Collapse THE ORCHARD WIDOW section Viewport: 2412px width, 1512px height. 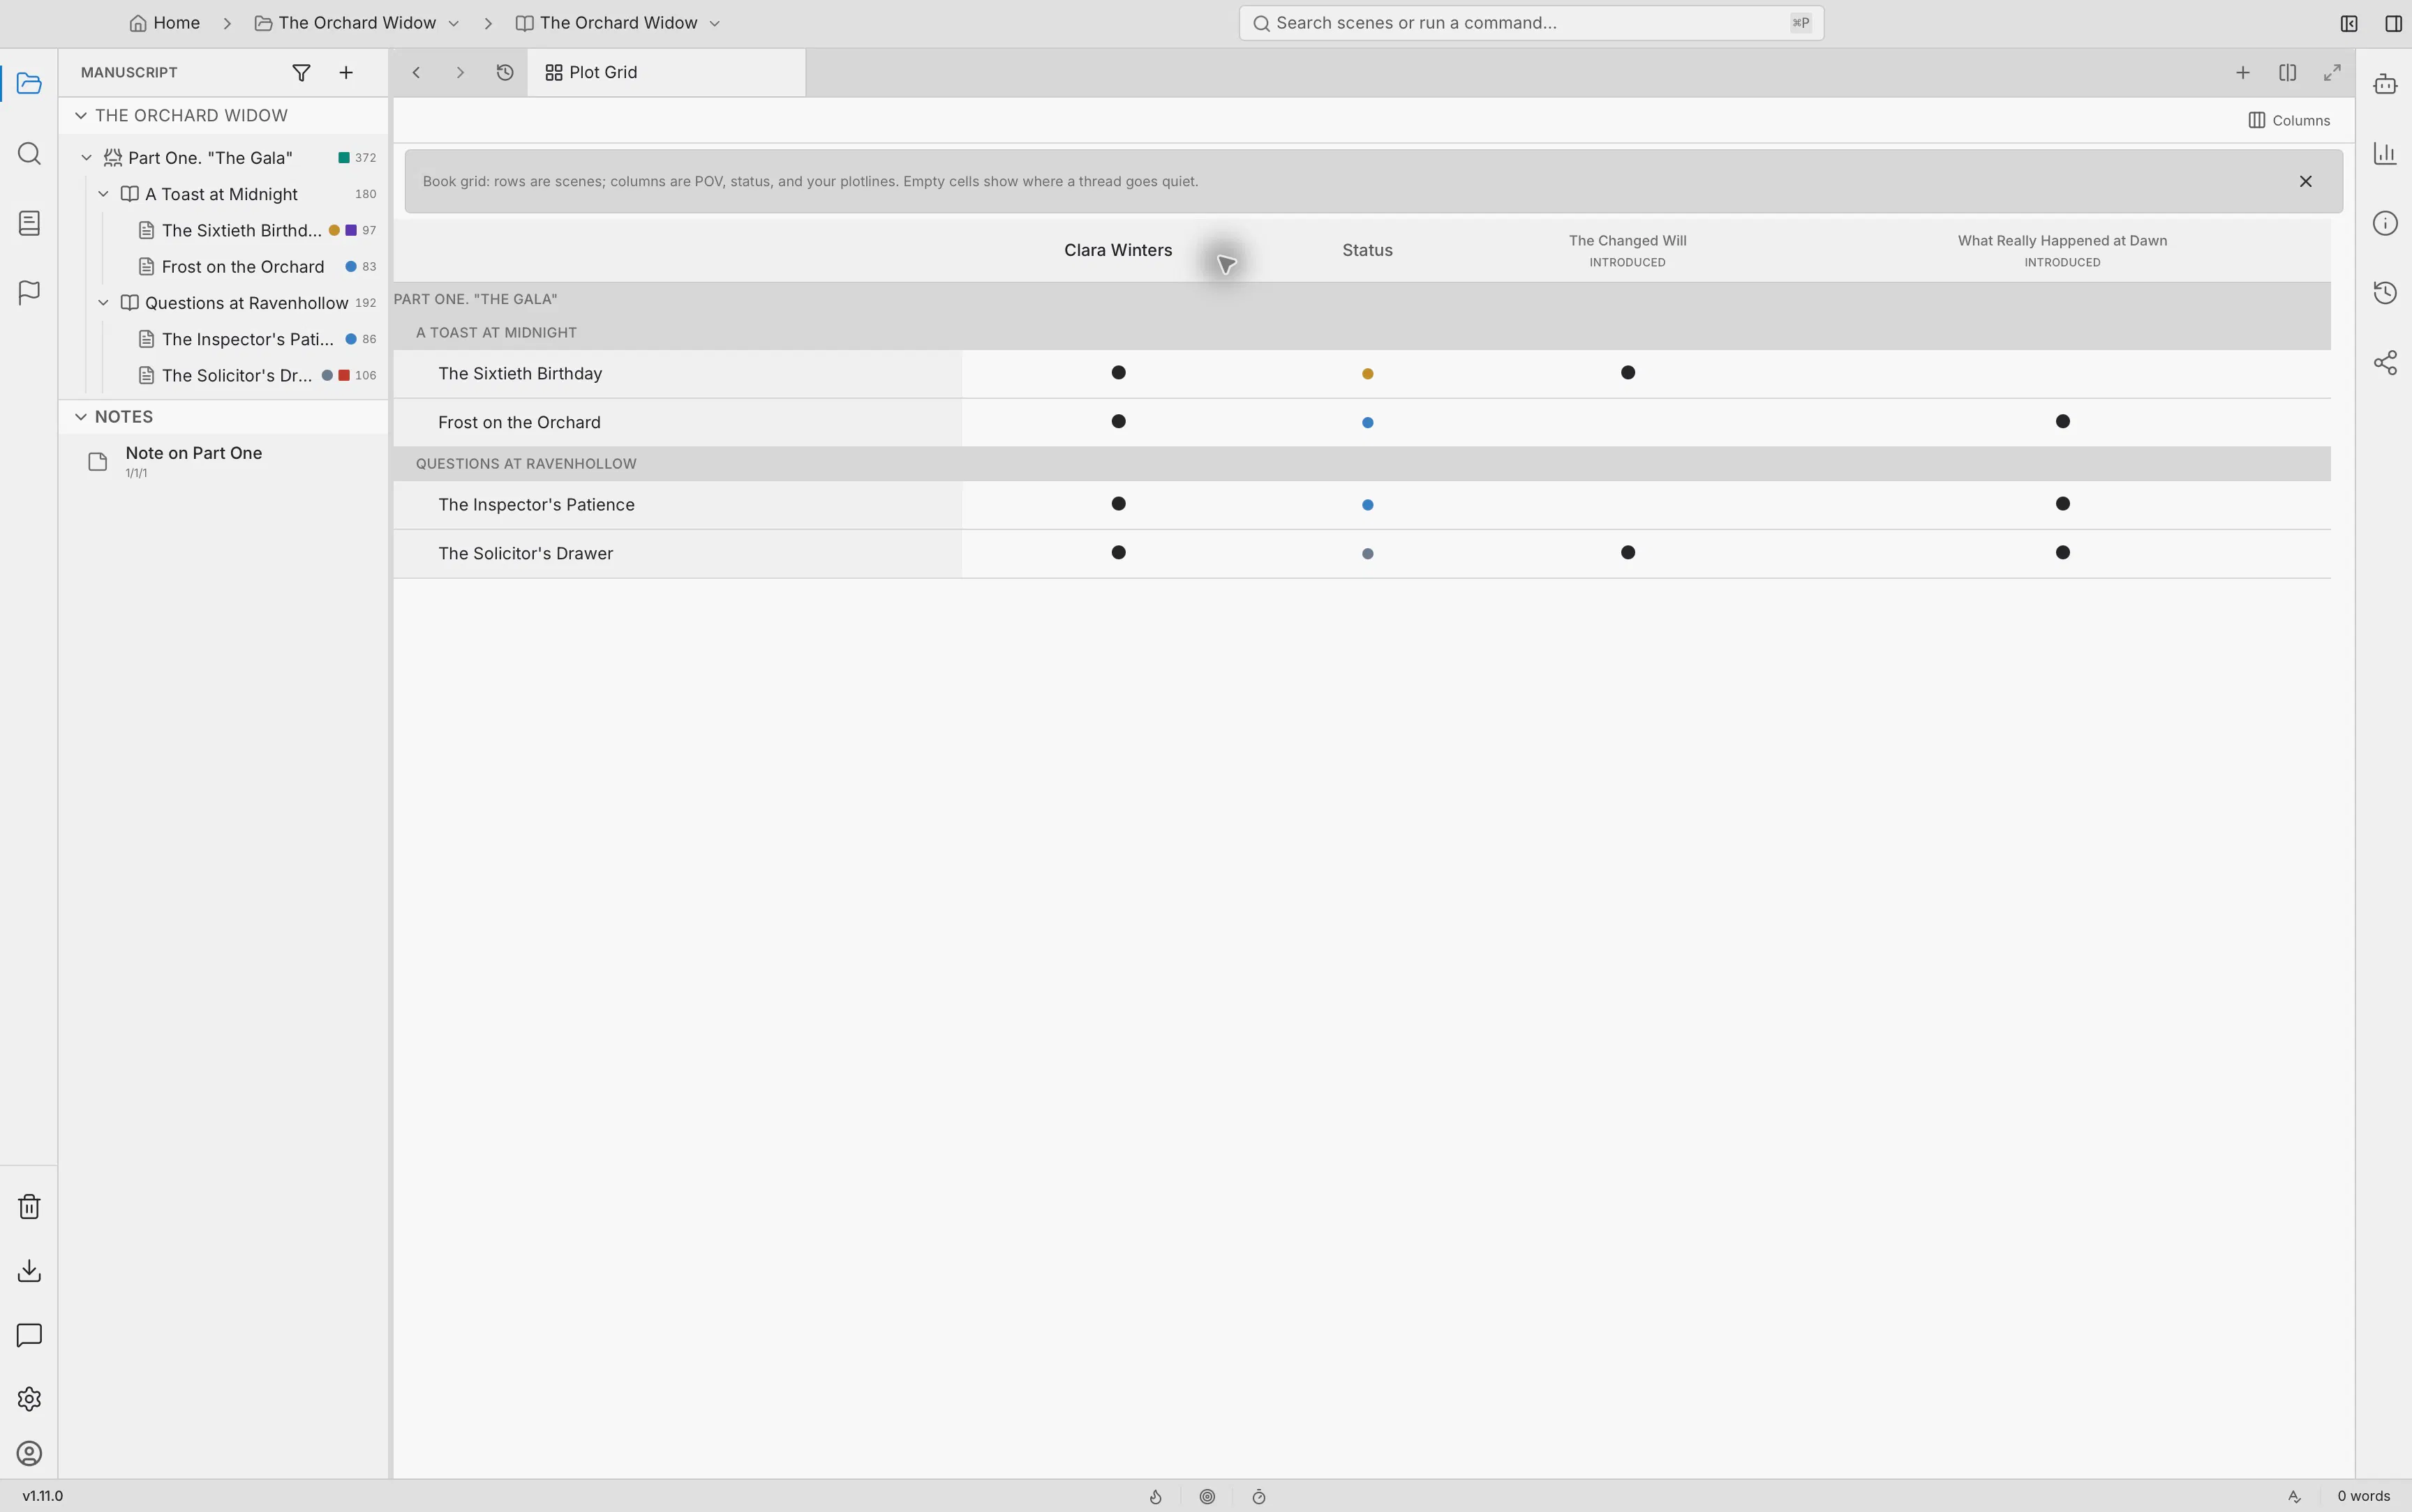(x=81, y=115)
